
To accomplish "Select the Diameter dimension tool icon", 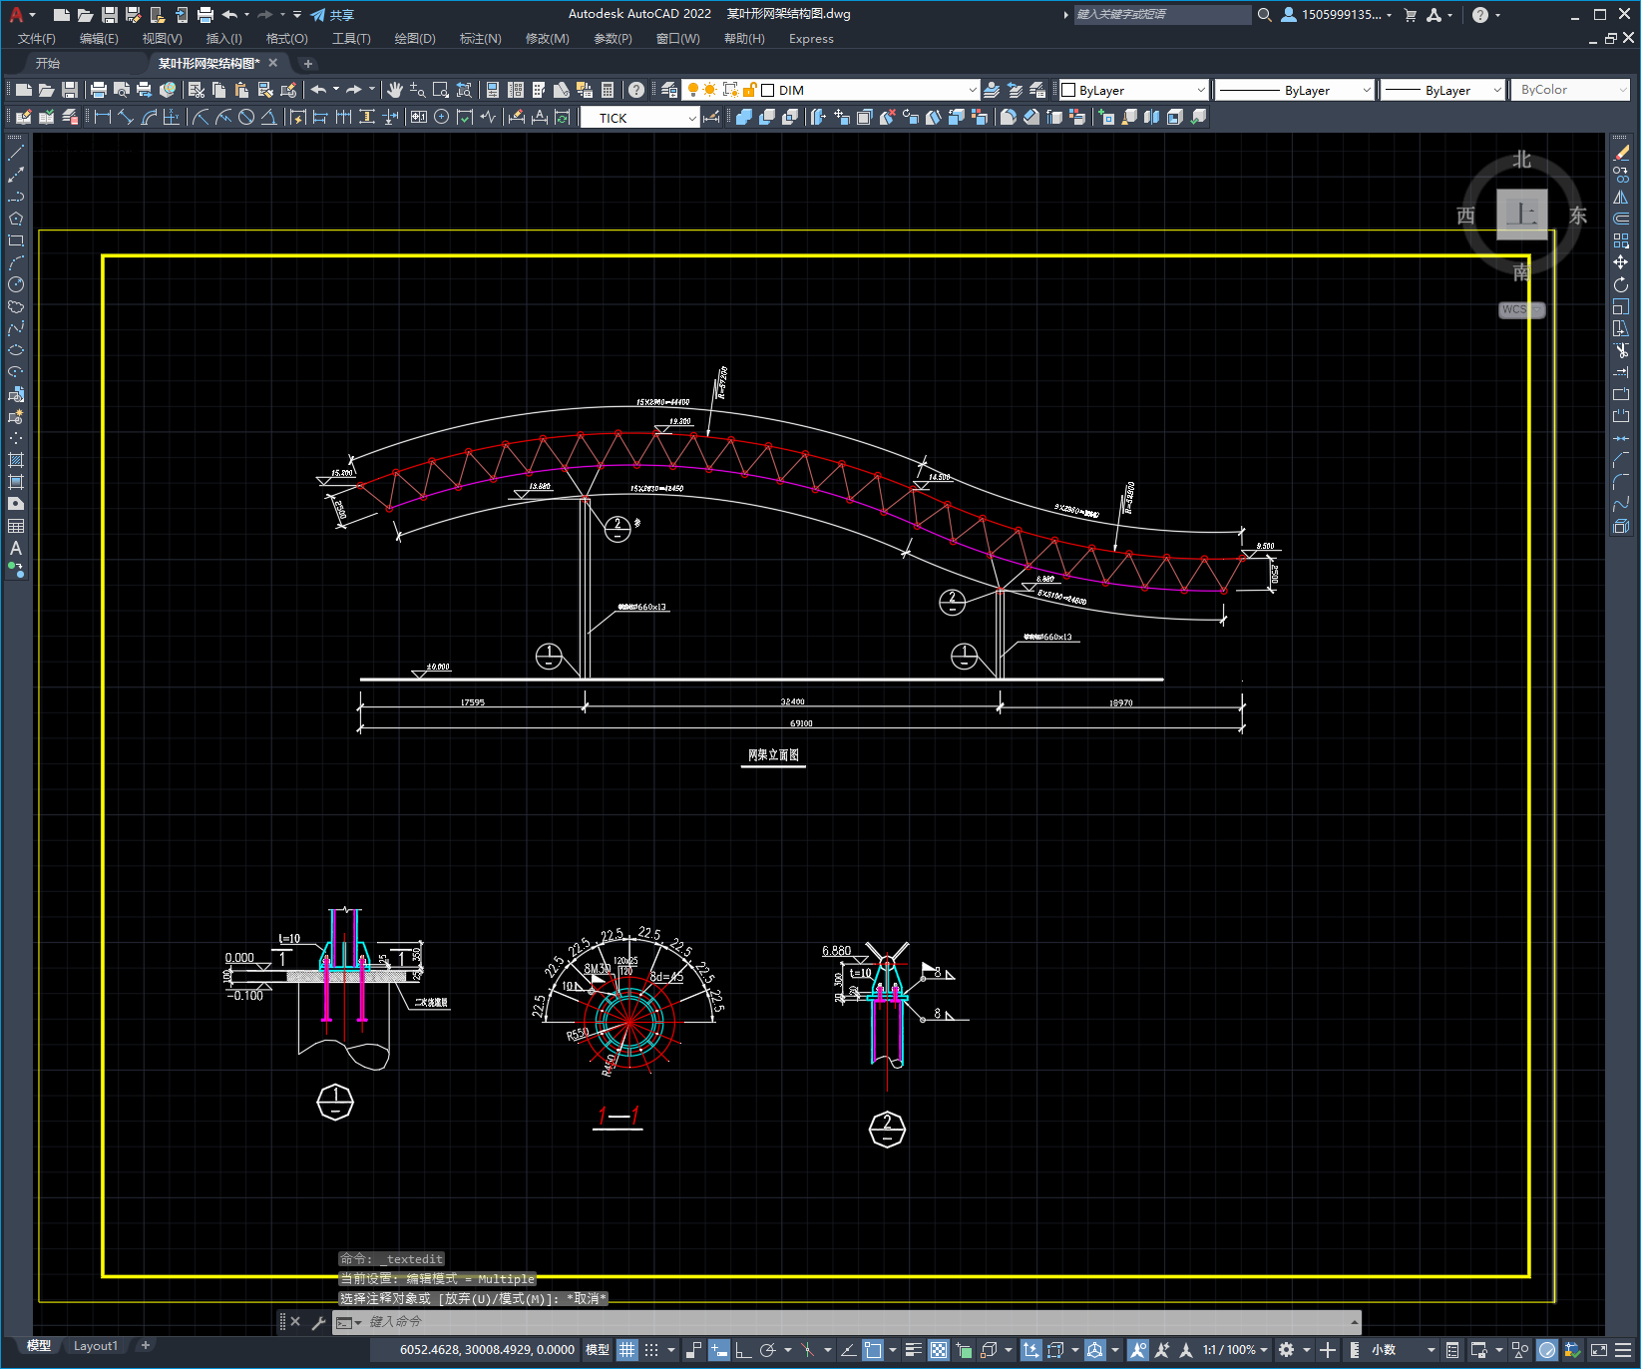I will pos(246,117).
